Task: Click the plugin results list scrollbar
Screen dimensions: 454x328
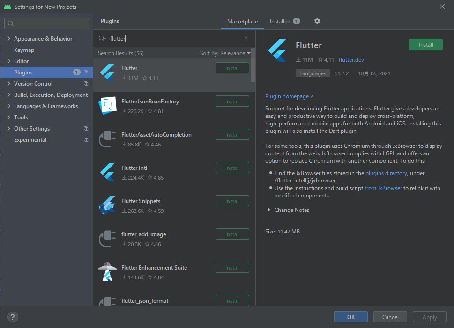Action: [253, 65]
